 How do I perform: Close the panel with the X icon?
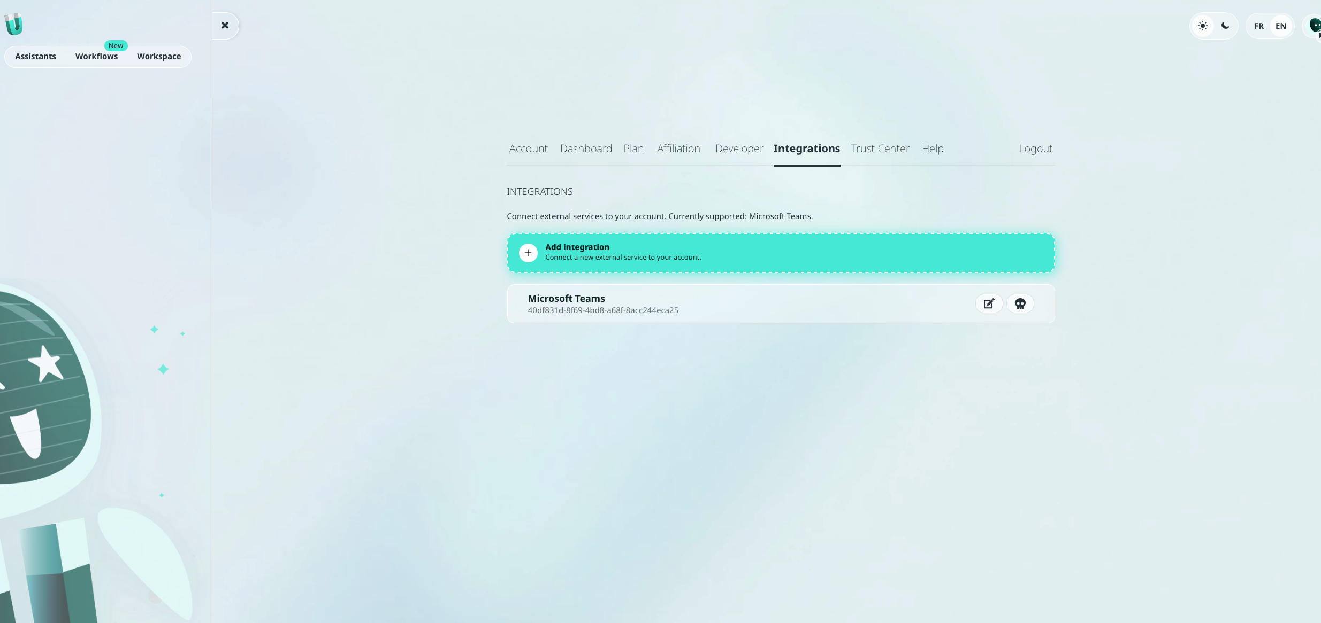[225, 26]
